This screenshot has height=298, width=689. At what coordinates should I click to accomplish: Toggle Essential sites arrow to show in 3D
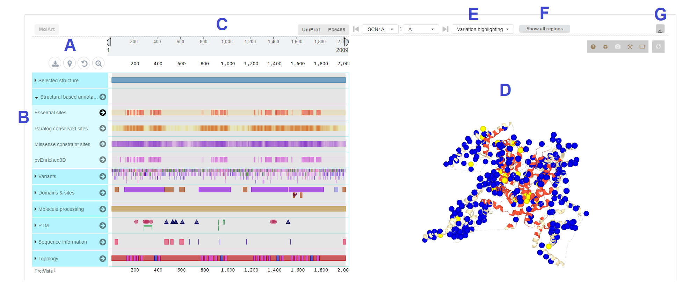coord(103,113)
